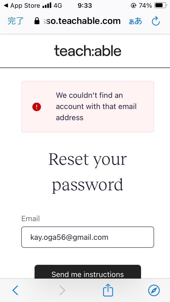Go back with the left arrow

(15, 290)
